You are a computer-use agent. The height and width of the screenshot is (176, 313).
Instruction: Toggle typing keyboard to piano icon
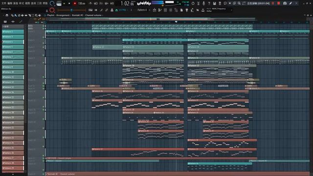[90, 10]
